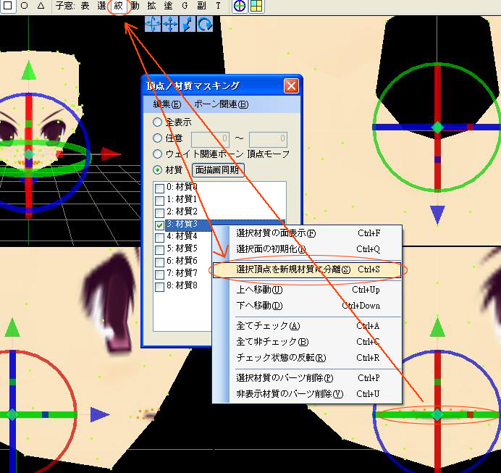Check the 7: 材質7 checkbox
501x473 pixels.
click(159, 275)
